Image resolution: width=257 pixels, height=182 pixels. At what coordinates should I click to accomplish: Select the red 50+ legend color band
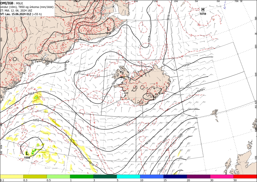pyautogui.click(x=245, y=176)
